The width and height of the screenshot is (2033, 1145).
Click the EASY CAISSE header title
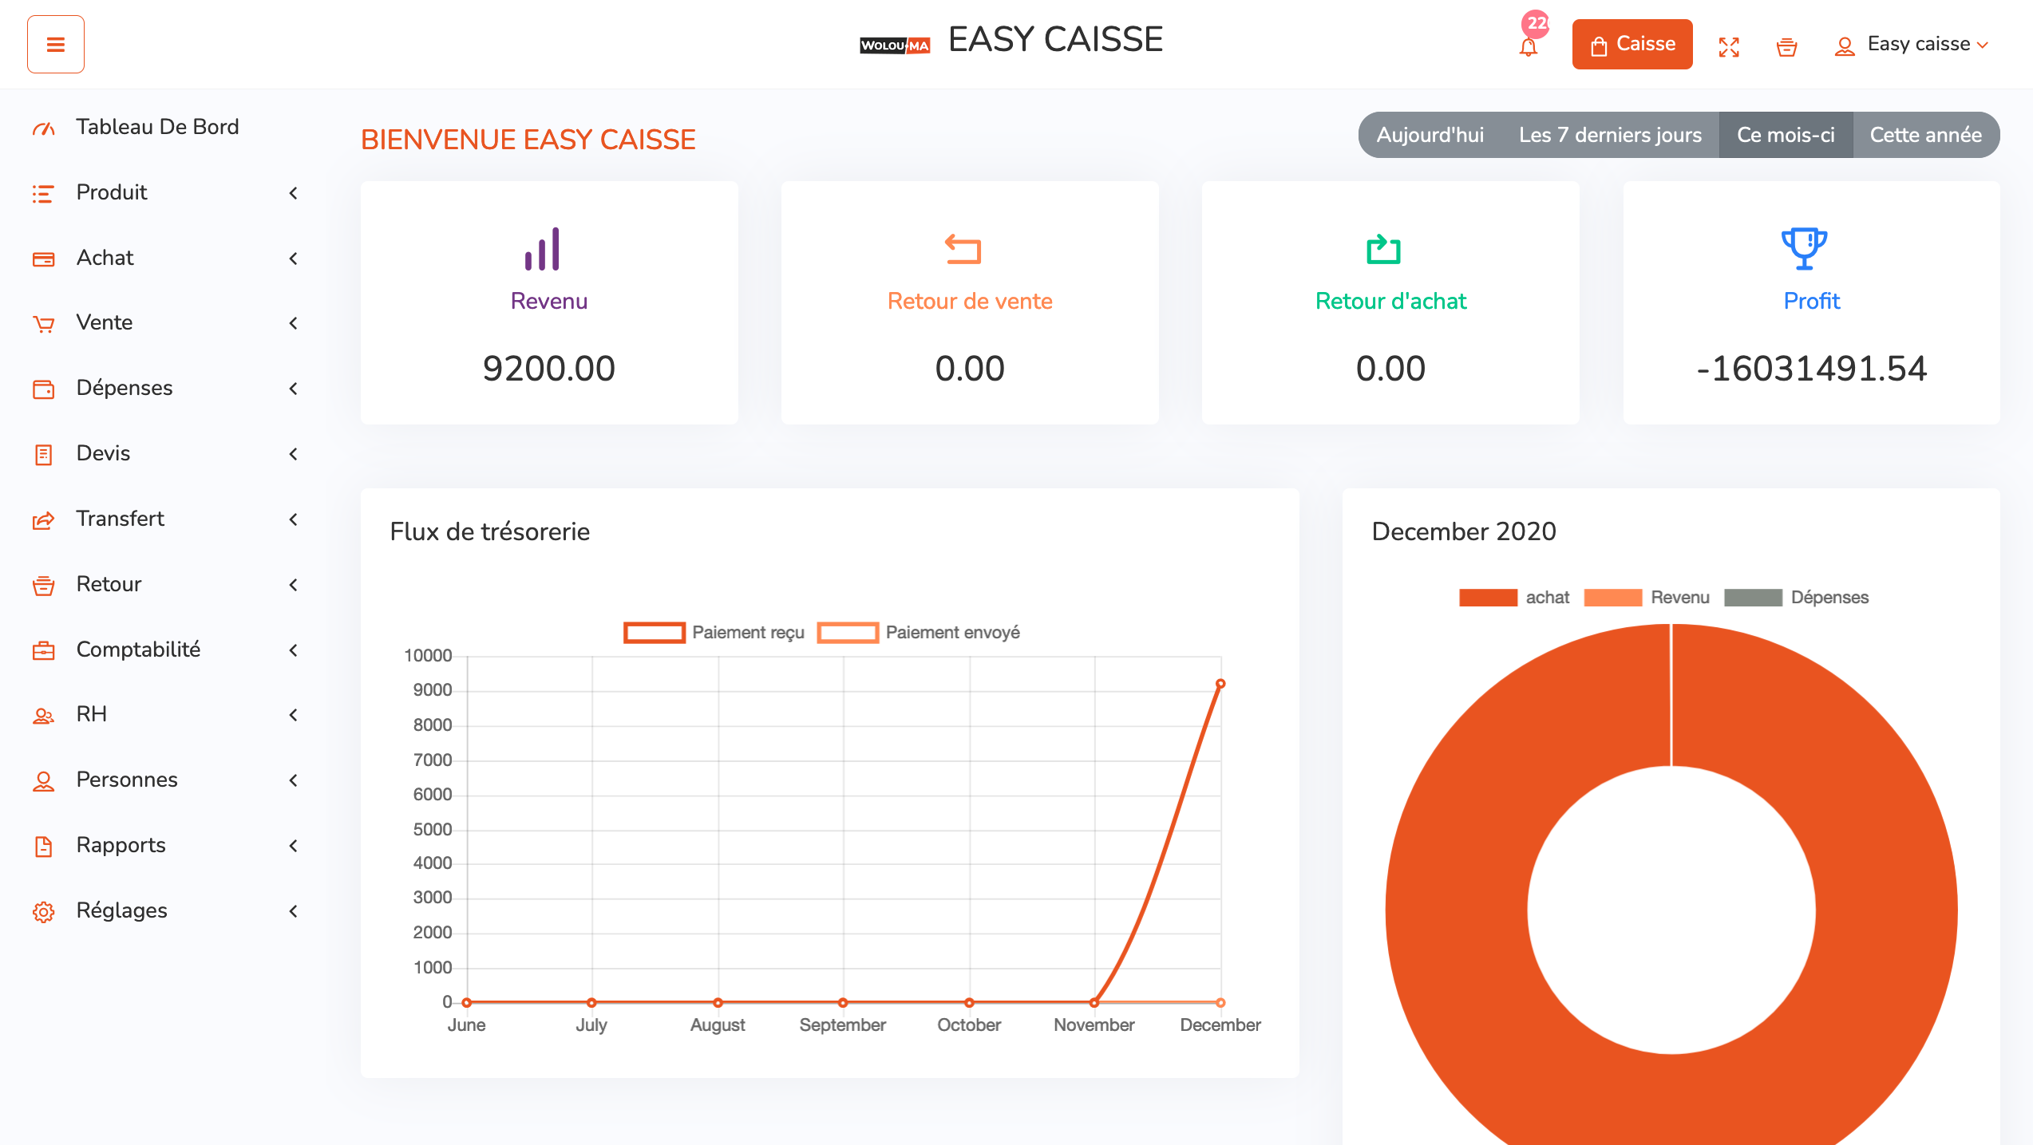click(x=1055, y=40)
